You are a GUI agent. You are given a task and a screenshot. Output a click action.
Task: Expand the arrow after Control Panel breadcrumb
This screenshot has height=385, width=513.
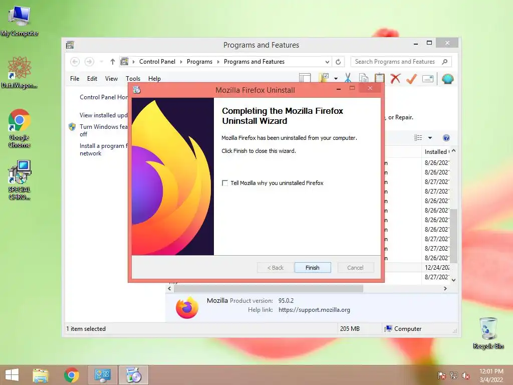(181, 62)
